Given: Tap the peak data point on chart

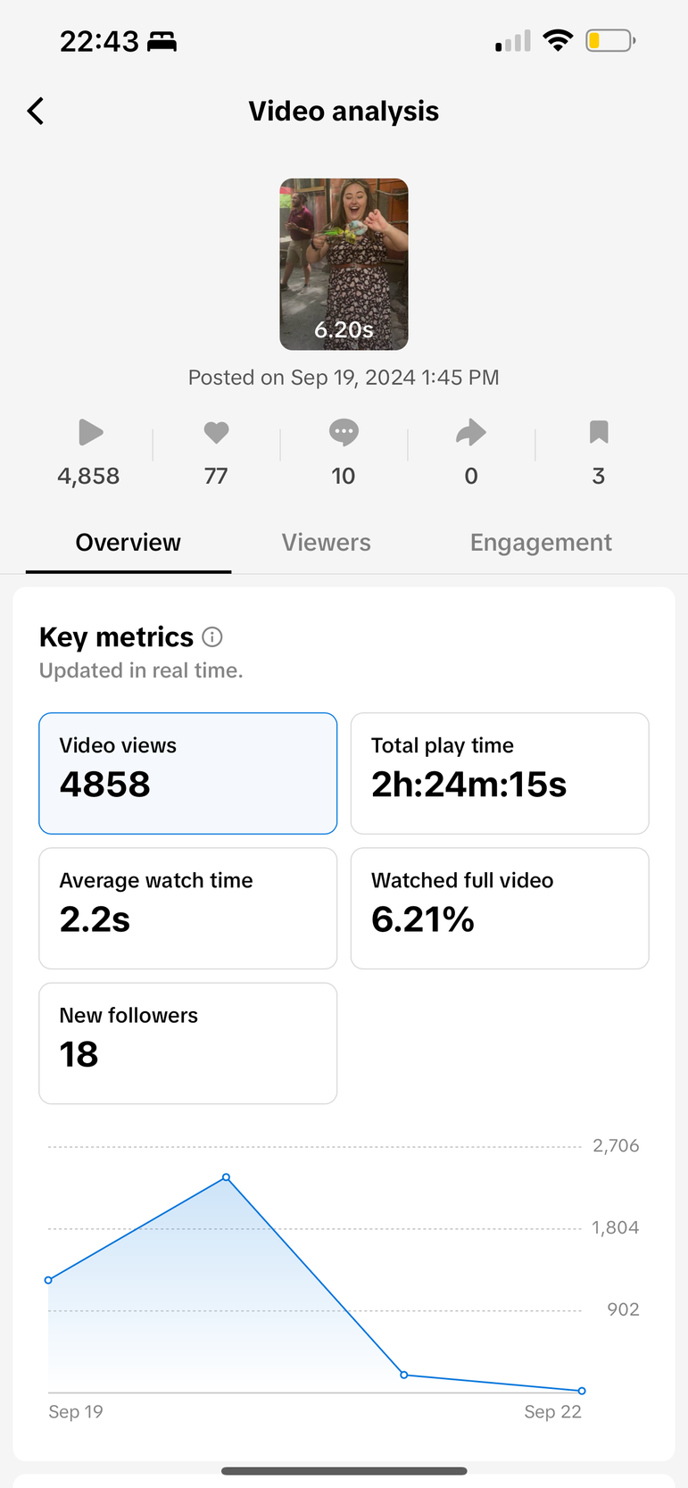Looking at the screenshot, I should tap(227, 1177).
